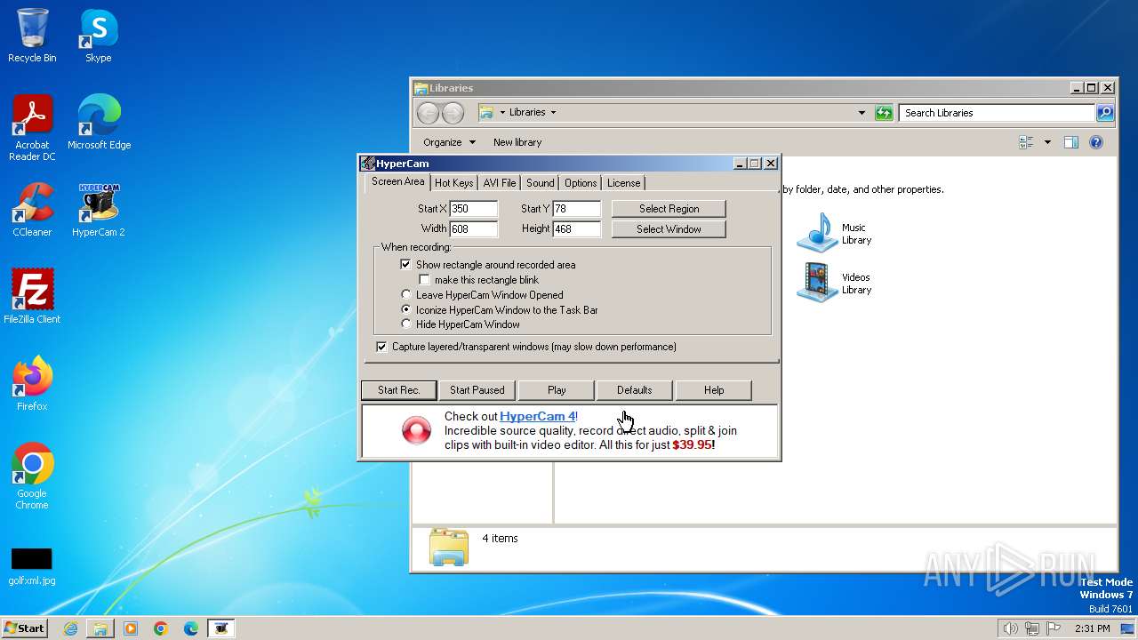The width and height of the screenshot is (1138, 640).
Task: Launch Acrobat Reader DC desktop icon
Action: 32,128
